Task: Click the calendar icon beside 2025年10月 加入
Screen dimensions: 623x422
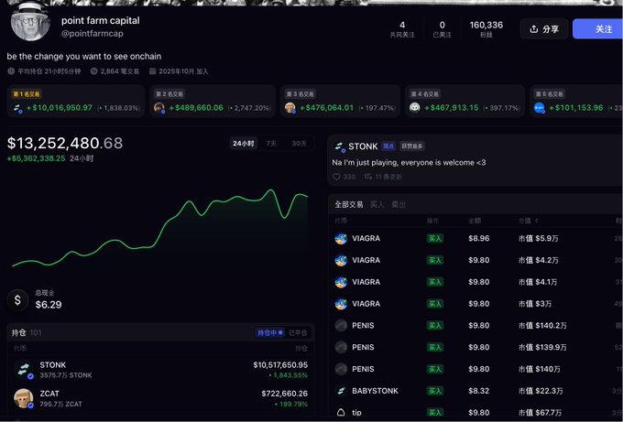Action: (x=152, y=71)
